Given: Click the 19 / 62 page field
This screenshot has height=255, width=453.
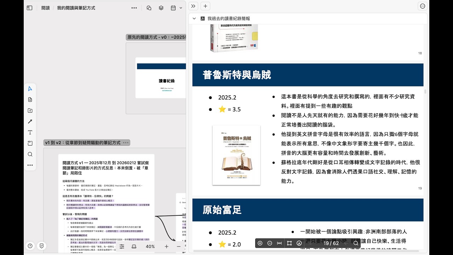Looking at the screenshot, I should 331,243.
